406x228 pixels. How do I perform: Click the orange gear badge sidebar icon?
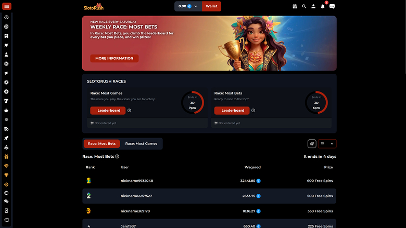pyautogui.click(x=6, y=184)
